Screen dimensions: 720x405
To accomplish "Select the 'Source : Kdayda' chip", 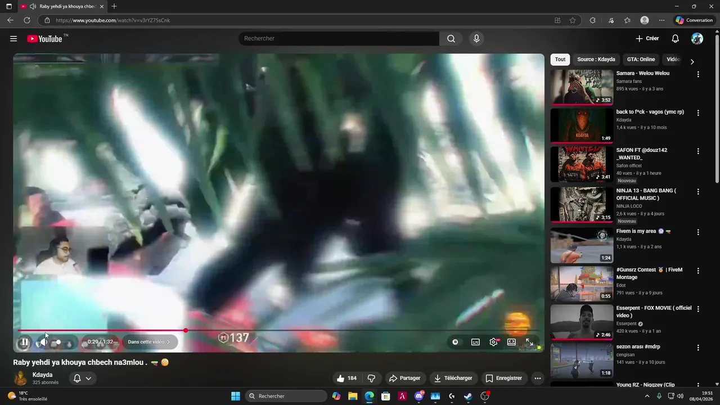I will [x=596, y=60].
